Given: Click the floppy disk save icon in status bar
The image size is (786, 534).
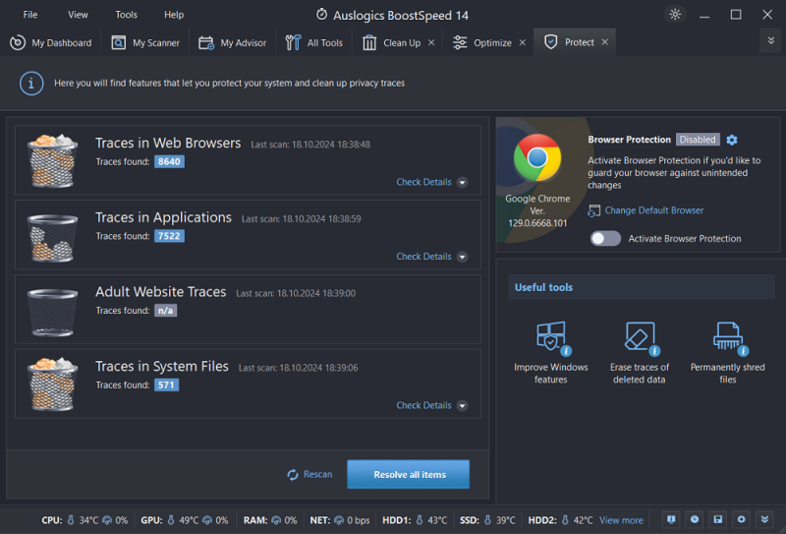Looking at the screenshot, I should 718,519.
